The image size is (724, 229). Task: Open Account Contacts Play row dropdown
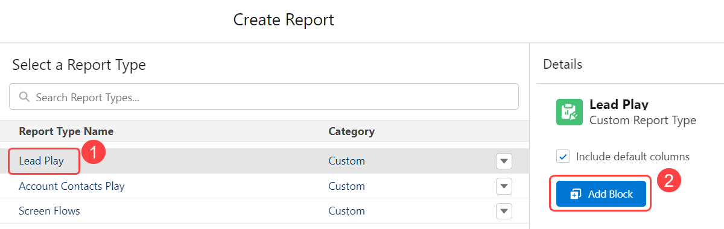point(504,186)
